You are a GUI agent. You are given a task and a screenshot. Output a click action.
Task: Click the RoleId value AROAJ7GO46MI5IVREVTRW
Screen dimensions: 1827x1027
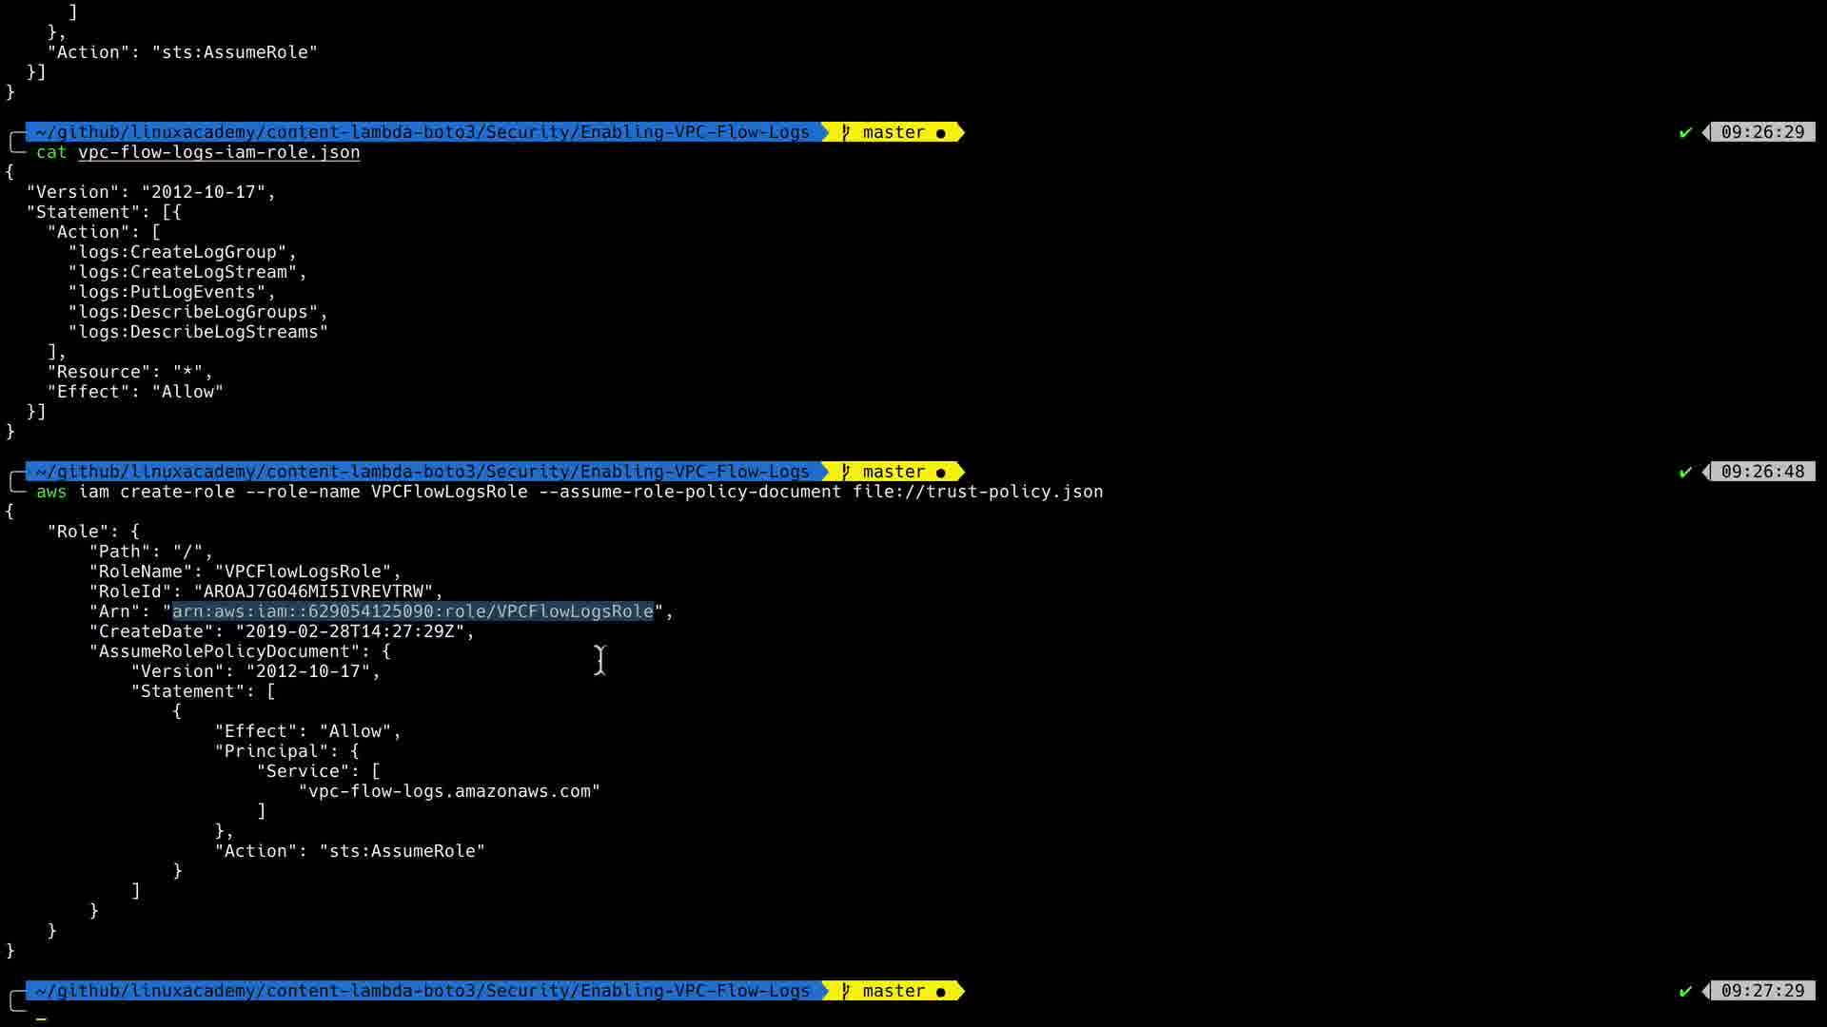click(313, 591)
